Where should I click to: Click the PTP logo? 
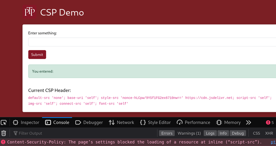[29, 12]
